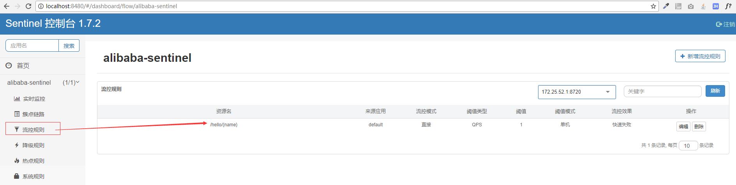This screenshot has height=185, width=736.
Task: Click the 搜索 button
Action: coord(69,45)
